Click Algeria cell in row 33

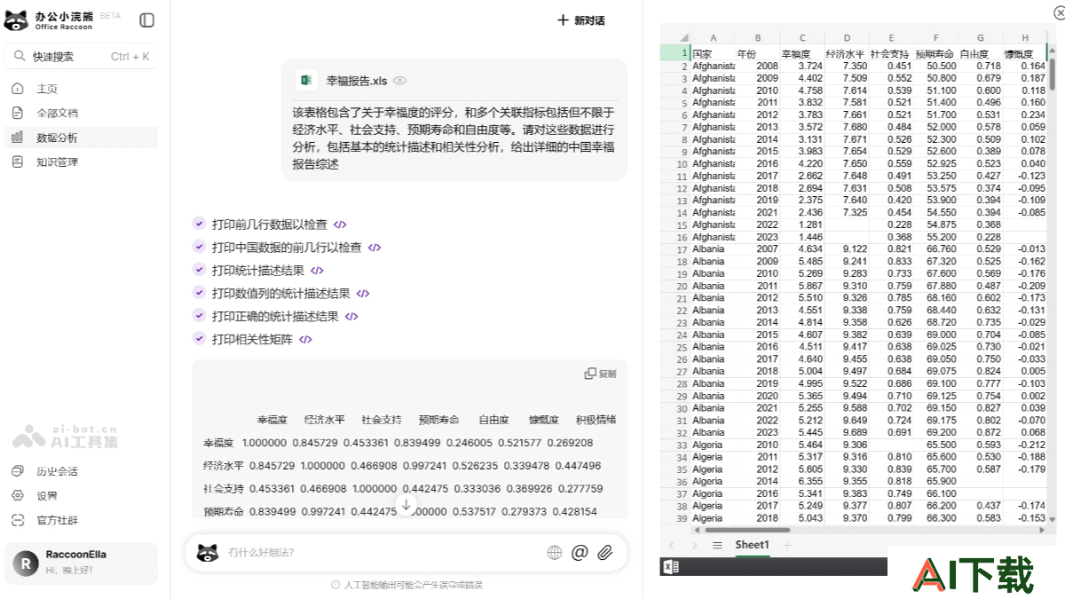point(713,445)
